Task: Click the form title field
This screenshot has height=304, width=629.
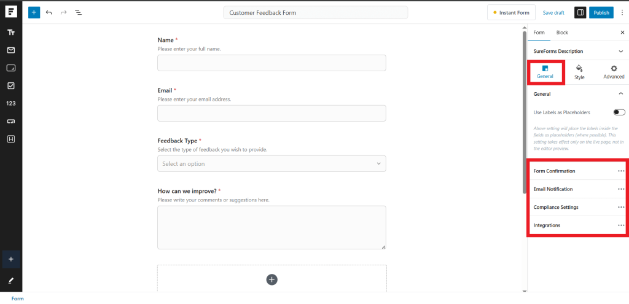Action: click(315, 12)
